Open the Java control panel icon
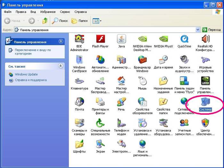 coord(121,39)
